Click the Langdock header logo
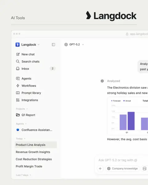The width and height of the screenshot is (148, 185). click(111, 16)
